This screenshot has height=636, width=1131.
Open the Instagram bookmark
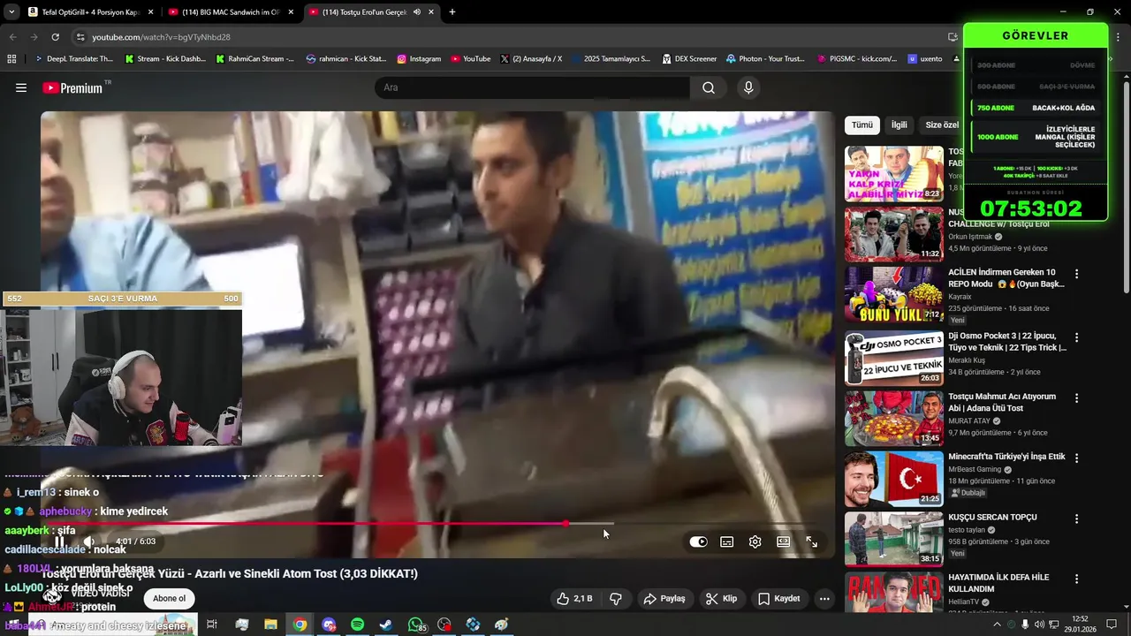click(419, 58)
